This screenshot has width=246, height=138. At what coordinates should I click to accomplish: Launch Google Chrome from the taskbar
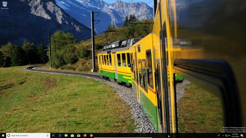point(91,135)
